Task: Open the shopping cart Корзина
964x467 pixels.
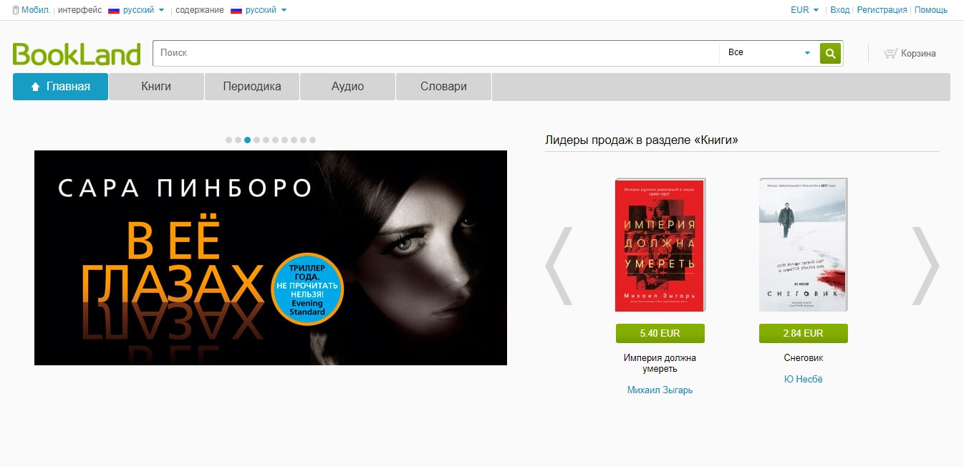Action: pos(910,53)
